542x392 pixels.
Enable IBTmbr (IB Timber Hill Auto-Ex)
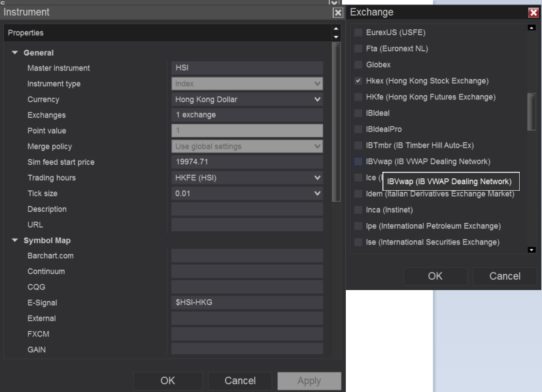coord(358,146)
